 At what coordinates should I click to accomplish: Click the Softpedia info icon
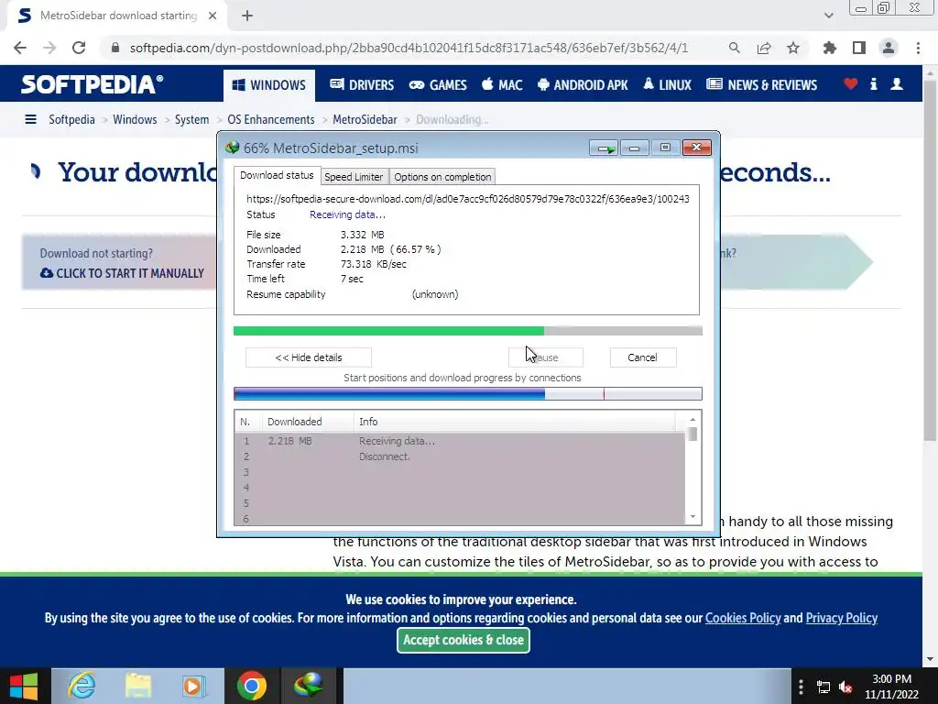873,83
